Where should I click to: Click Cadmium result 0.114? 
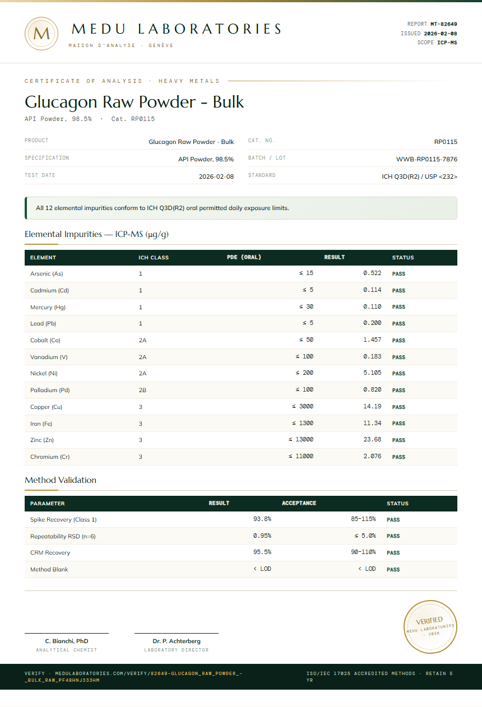point(372,290)
